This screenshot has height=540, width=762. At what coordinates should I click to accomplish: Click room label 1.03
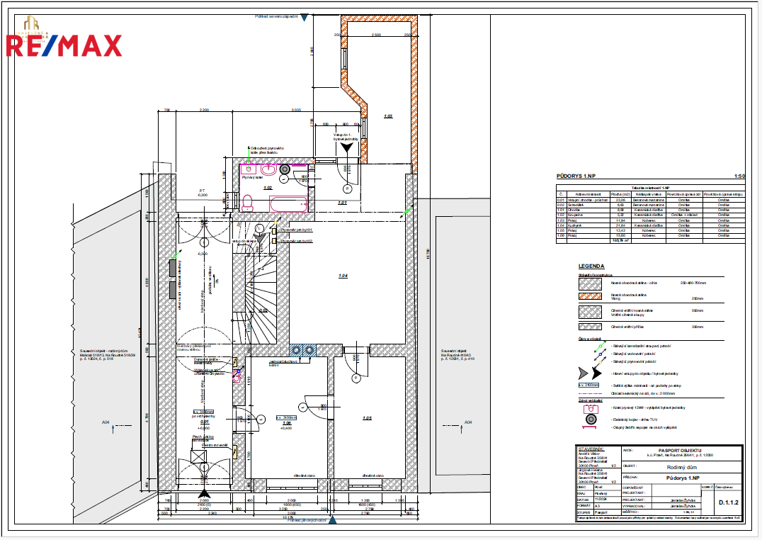coord(388,116)
